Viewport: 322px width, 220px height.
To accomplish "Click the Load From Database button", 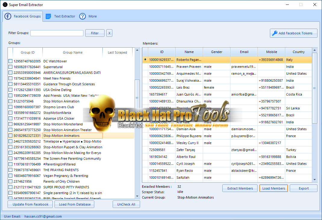I will [75, 204].
